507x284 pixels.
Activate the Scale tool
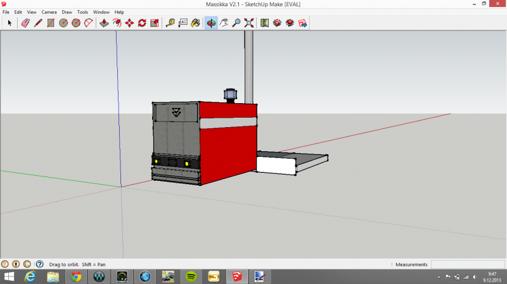(x=155, y=23)
